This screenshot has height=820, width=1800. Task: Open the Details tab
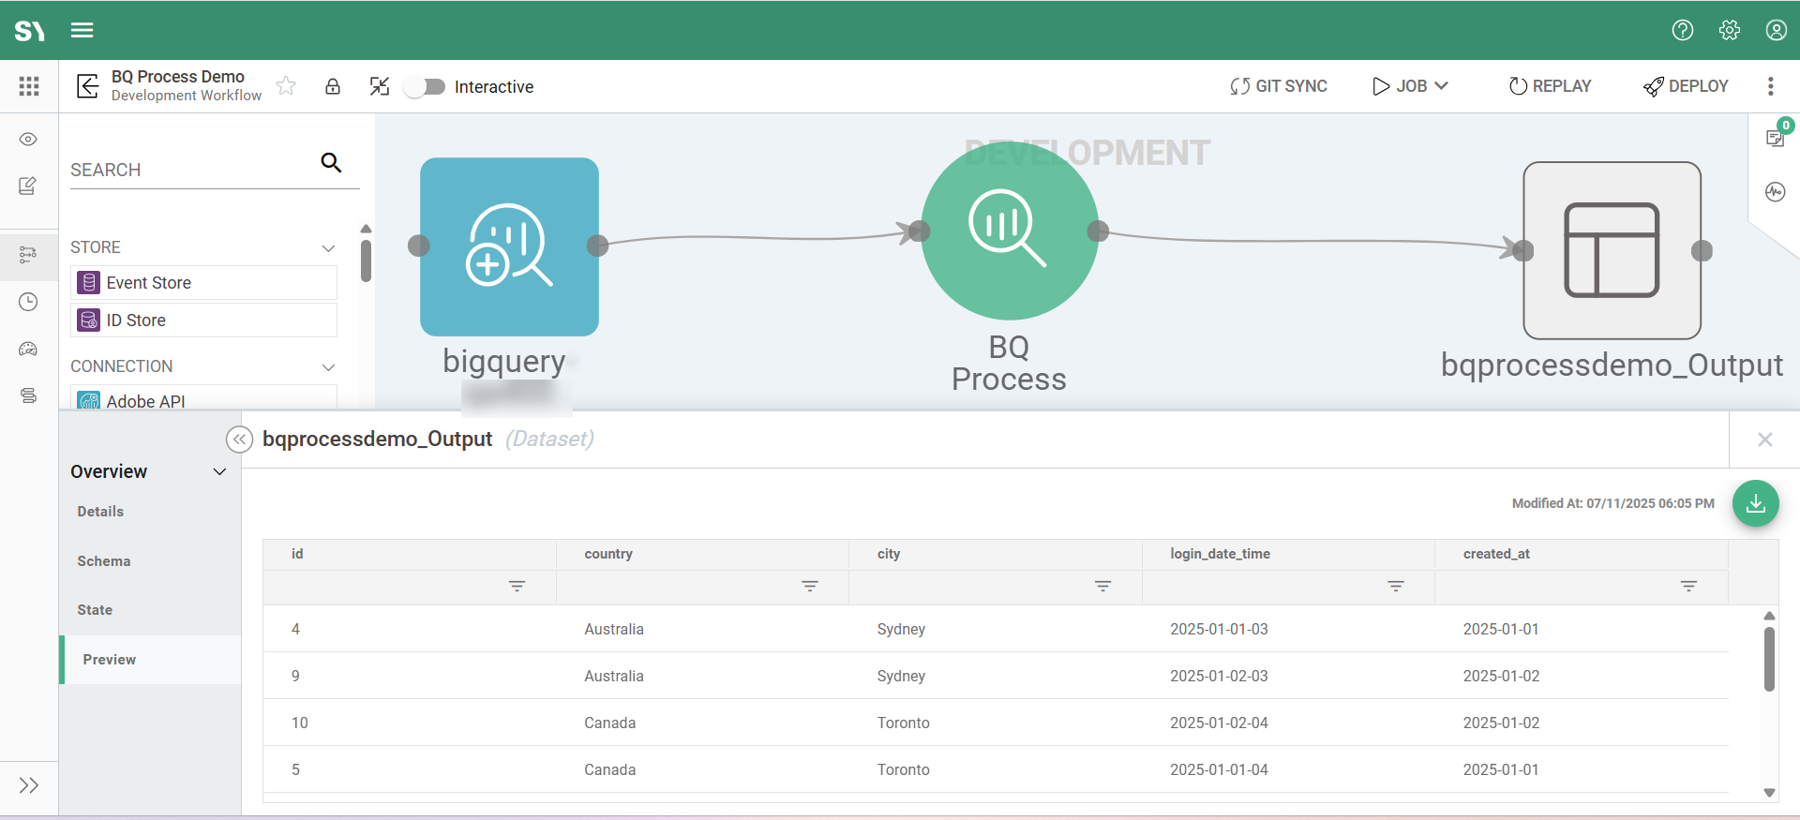click(x=100, y=512)
